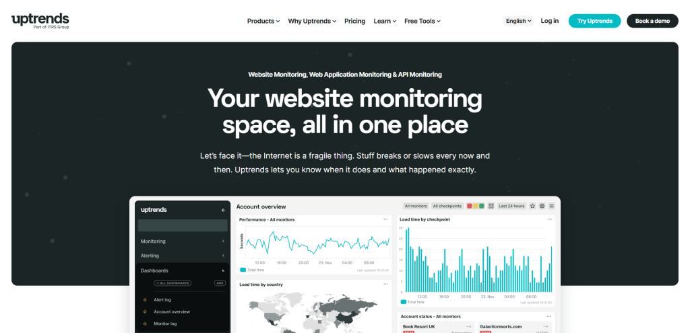
Task: Toggle Total time legend in Performance chart
Action: pyautogui.click(x=252, y=270)
